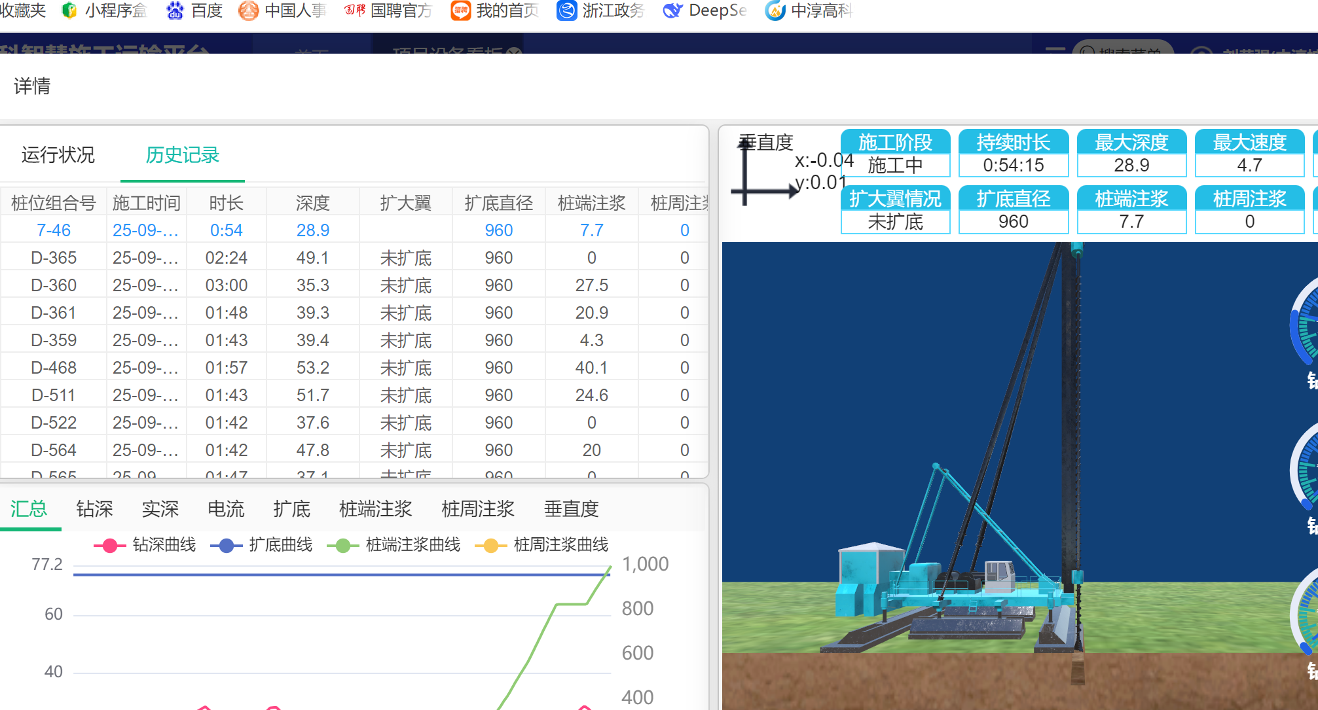Click the 浙江政务 bookmark icon
The height and width of the screenshot is (710, 1318).
tap(566, 10)
